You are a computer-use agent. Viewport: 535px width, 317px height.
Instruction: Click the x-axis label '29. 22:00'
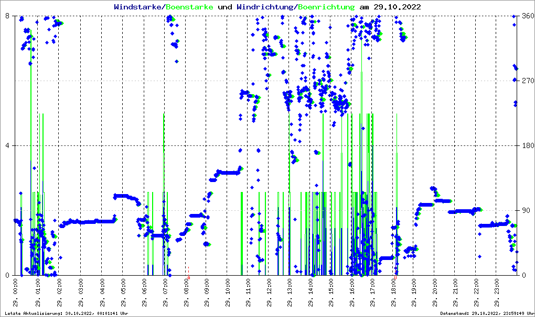(476, 292)
